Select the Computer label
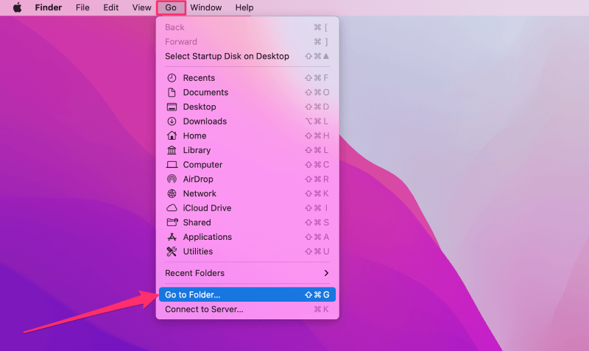The width and height of the screenshot is (589, 351). point(202,165)
